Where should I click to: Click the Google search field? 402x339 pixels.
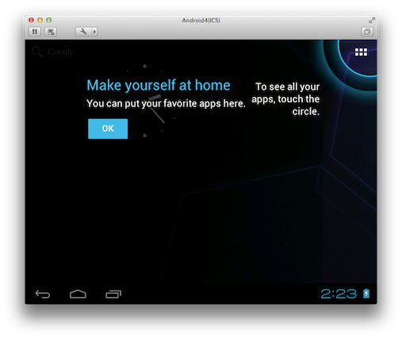tap(52, 52)
